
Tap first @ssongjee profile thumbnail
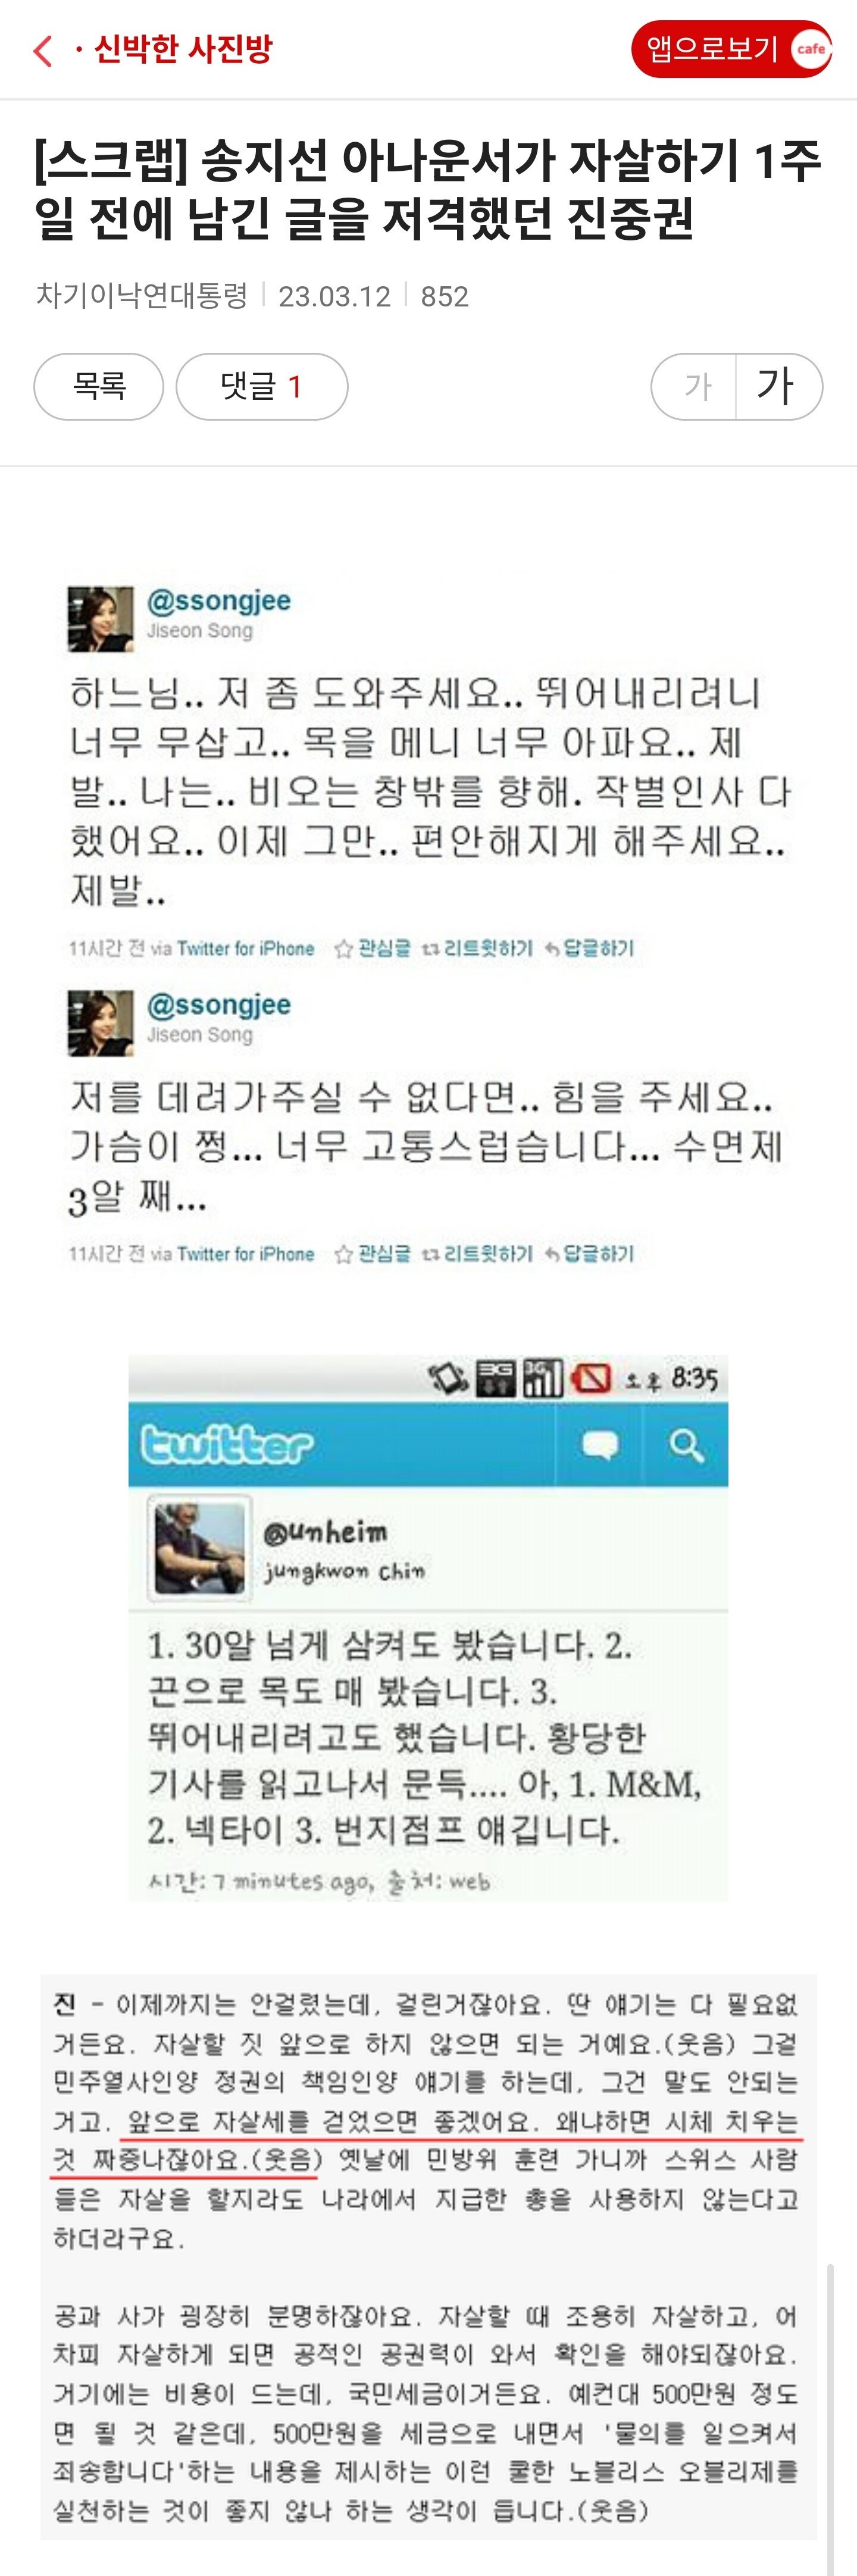coord(100,619)
